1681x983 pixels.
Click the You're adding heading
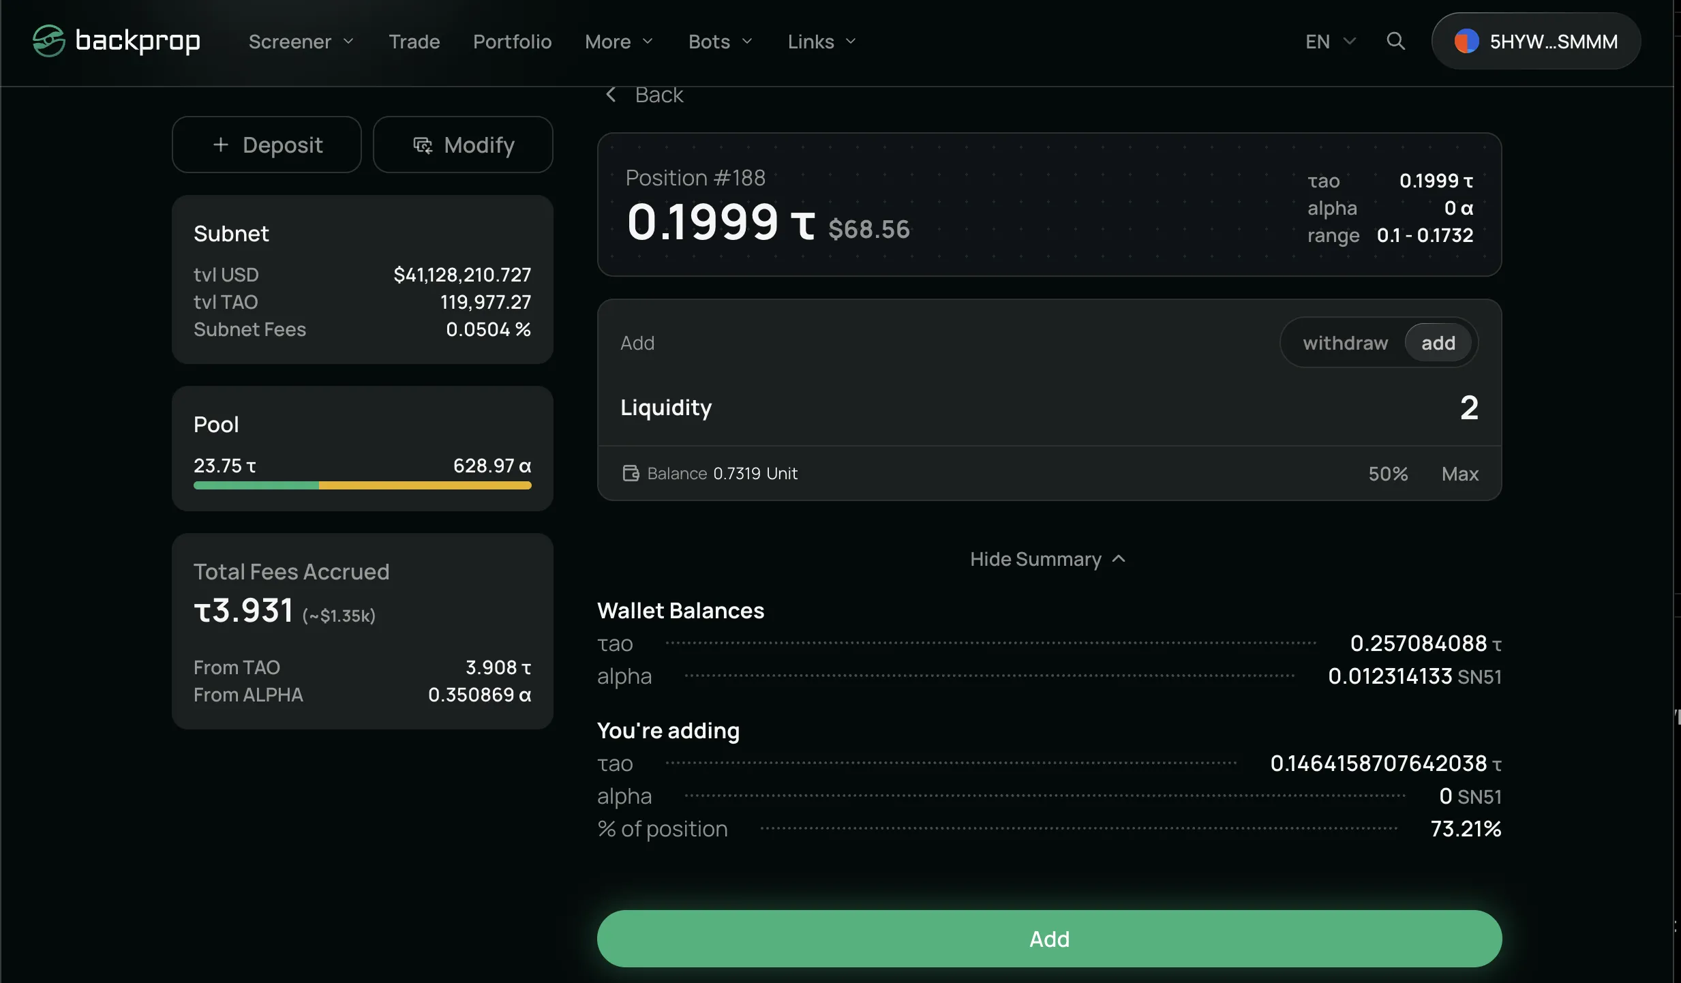coord(668,730)
